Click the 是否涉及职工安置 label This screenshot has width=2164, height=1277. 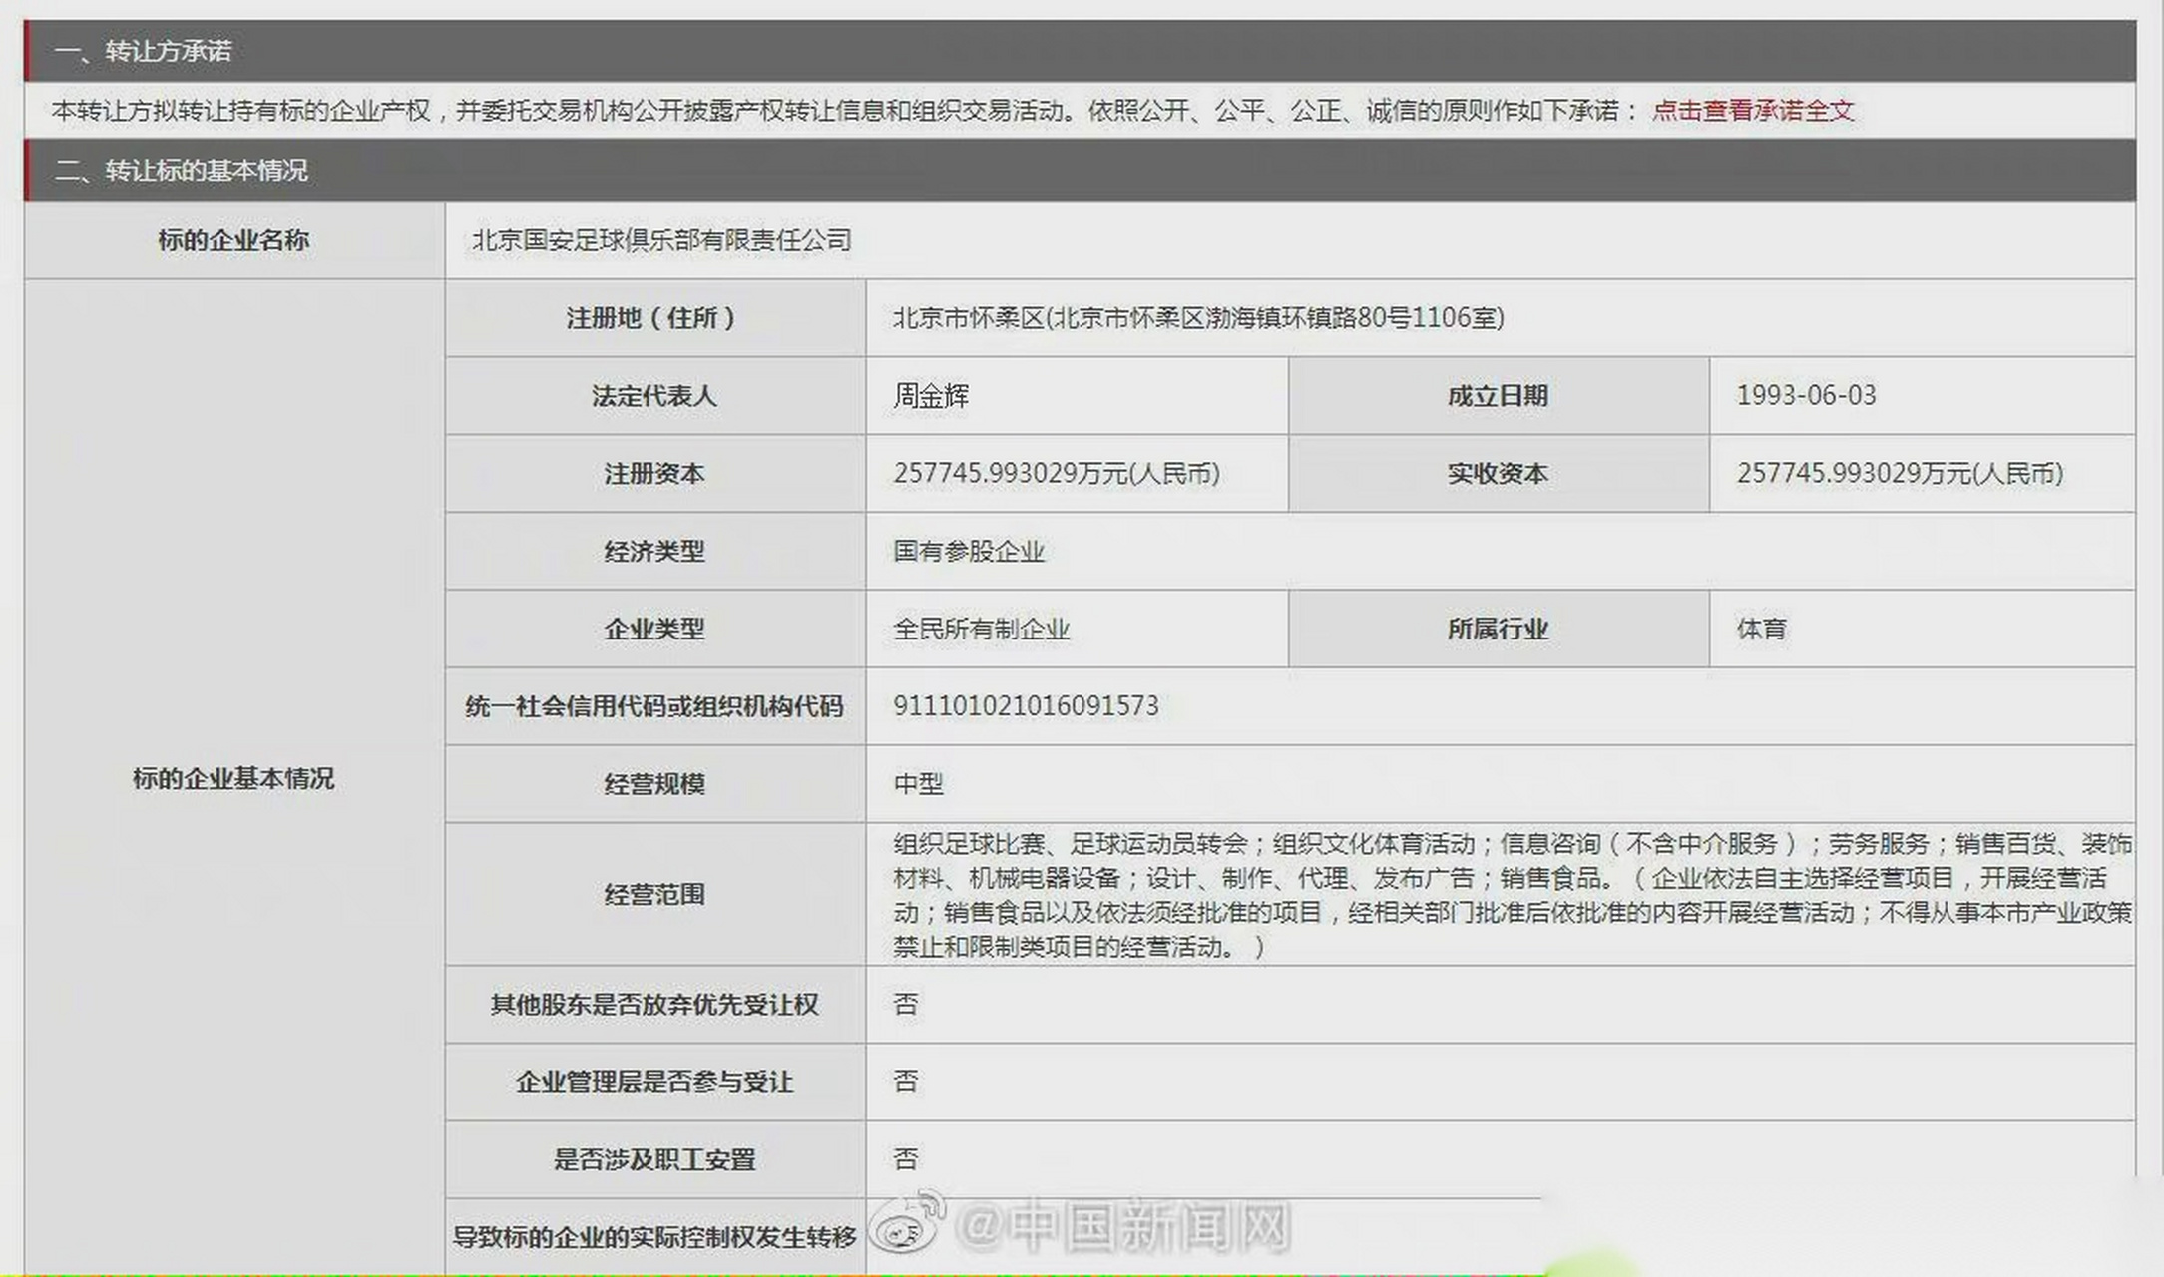[x=653, y=1160]
